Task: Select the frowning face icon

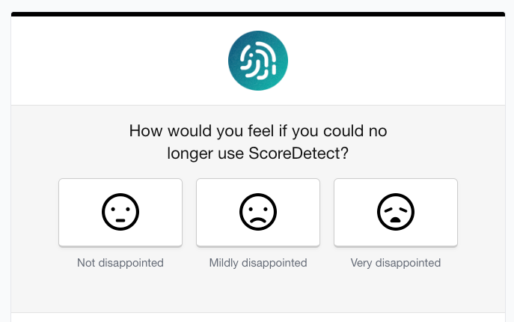Action: pyautogui.click(x=258, y=212)
